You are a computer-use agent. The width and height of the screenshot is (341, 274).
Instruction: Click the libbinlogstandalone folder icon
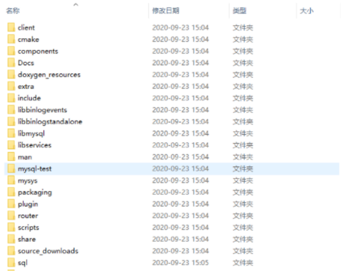11,121
